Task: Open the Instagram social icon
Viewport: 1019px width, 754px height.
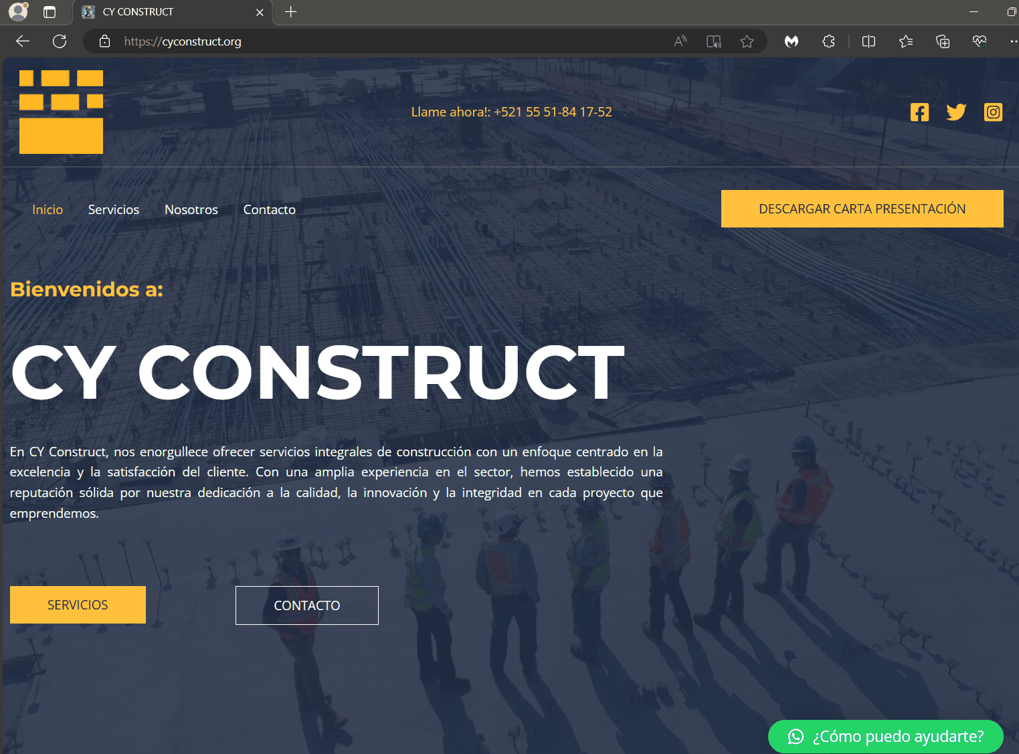Action: click(993, 112)
